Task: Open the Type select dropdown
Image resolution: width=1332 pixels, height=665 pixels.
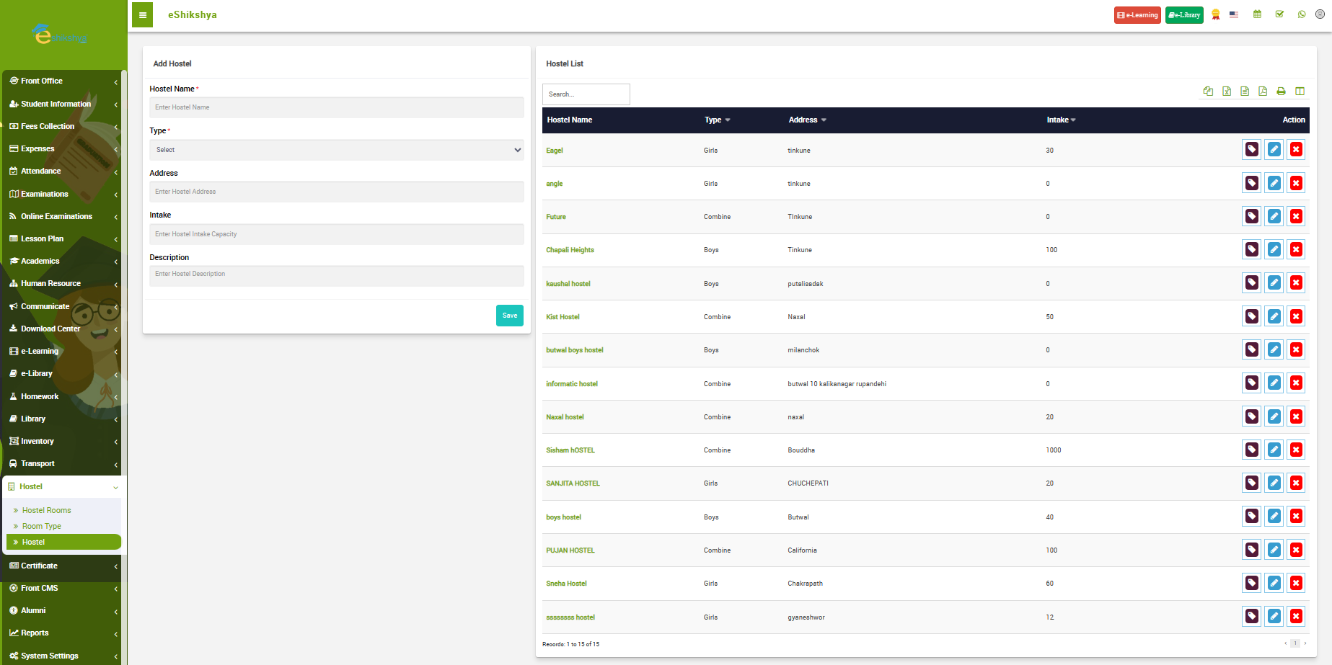Action: 336,150
